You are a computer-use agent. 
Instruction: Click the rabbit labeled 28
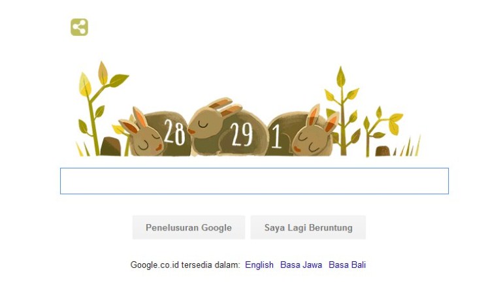(x=155, y=132)
